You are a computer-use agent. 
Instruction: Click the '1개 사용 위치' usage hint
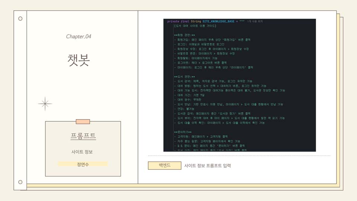tap(255, 22)
